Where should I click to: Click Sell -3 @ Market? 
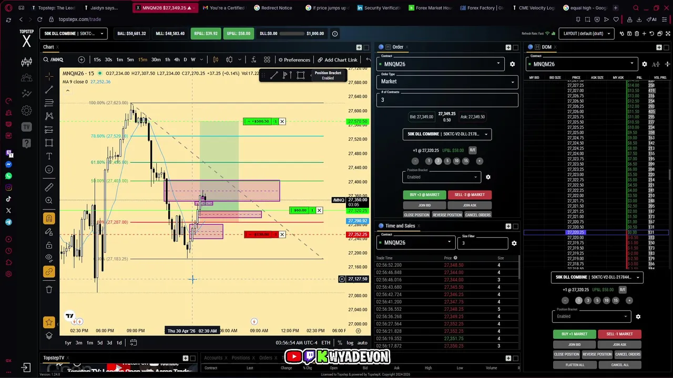point(470,195)
